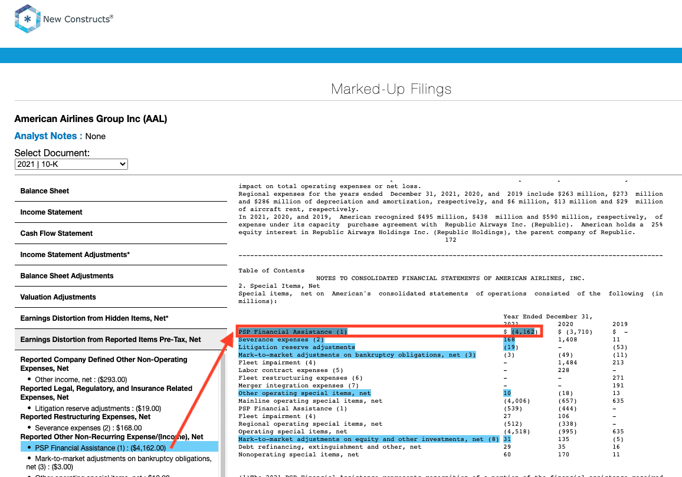Image resolution: width=682 pixels, height=477 pixels.
Task: Click the 'Nonoperating special items, net' row label
Action: 299,455
